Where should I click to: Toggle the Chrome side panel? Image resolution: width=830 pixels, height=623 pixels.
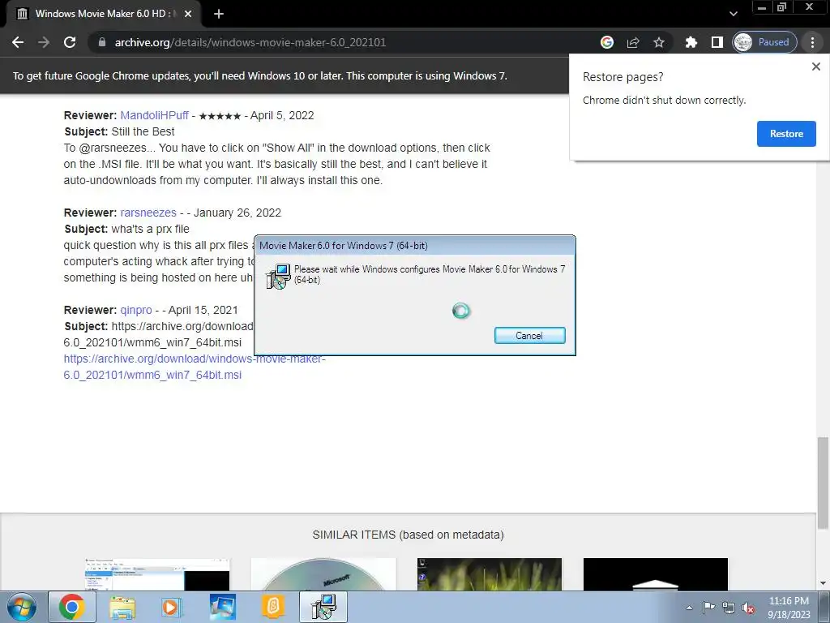[717, 42]
